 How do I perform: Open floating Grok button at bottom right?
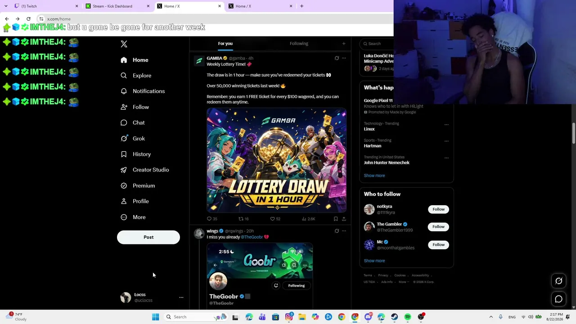(x=558, y=281)
